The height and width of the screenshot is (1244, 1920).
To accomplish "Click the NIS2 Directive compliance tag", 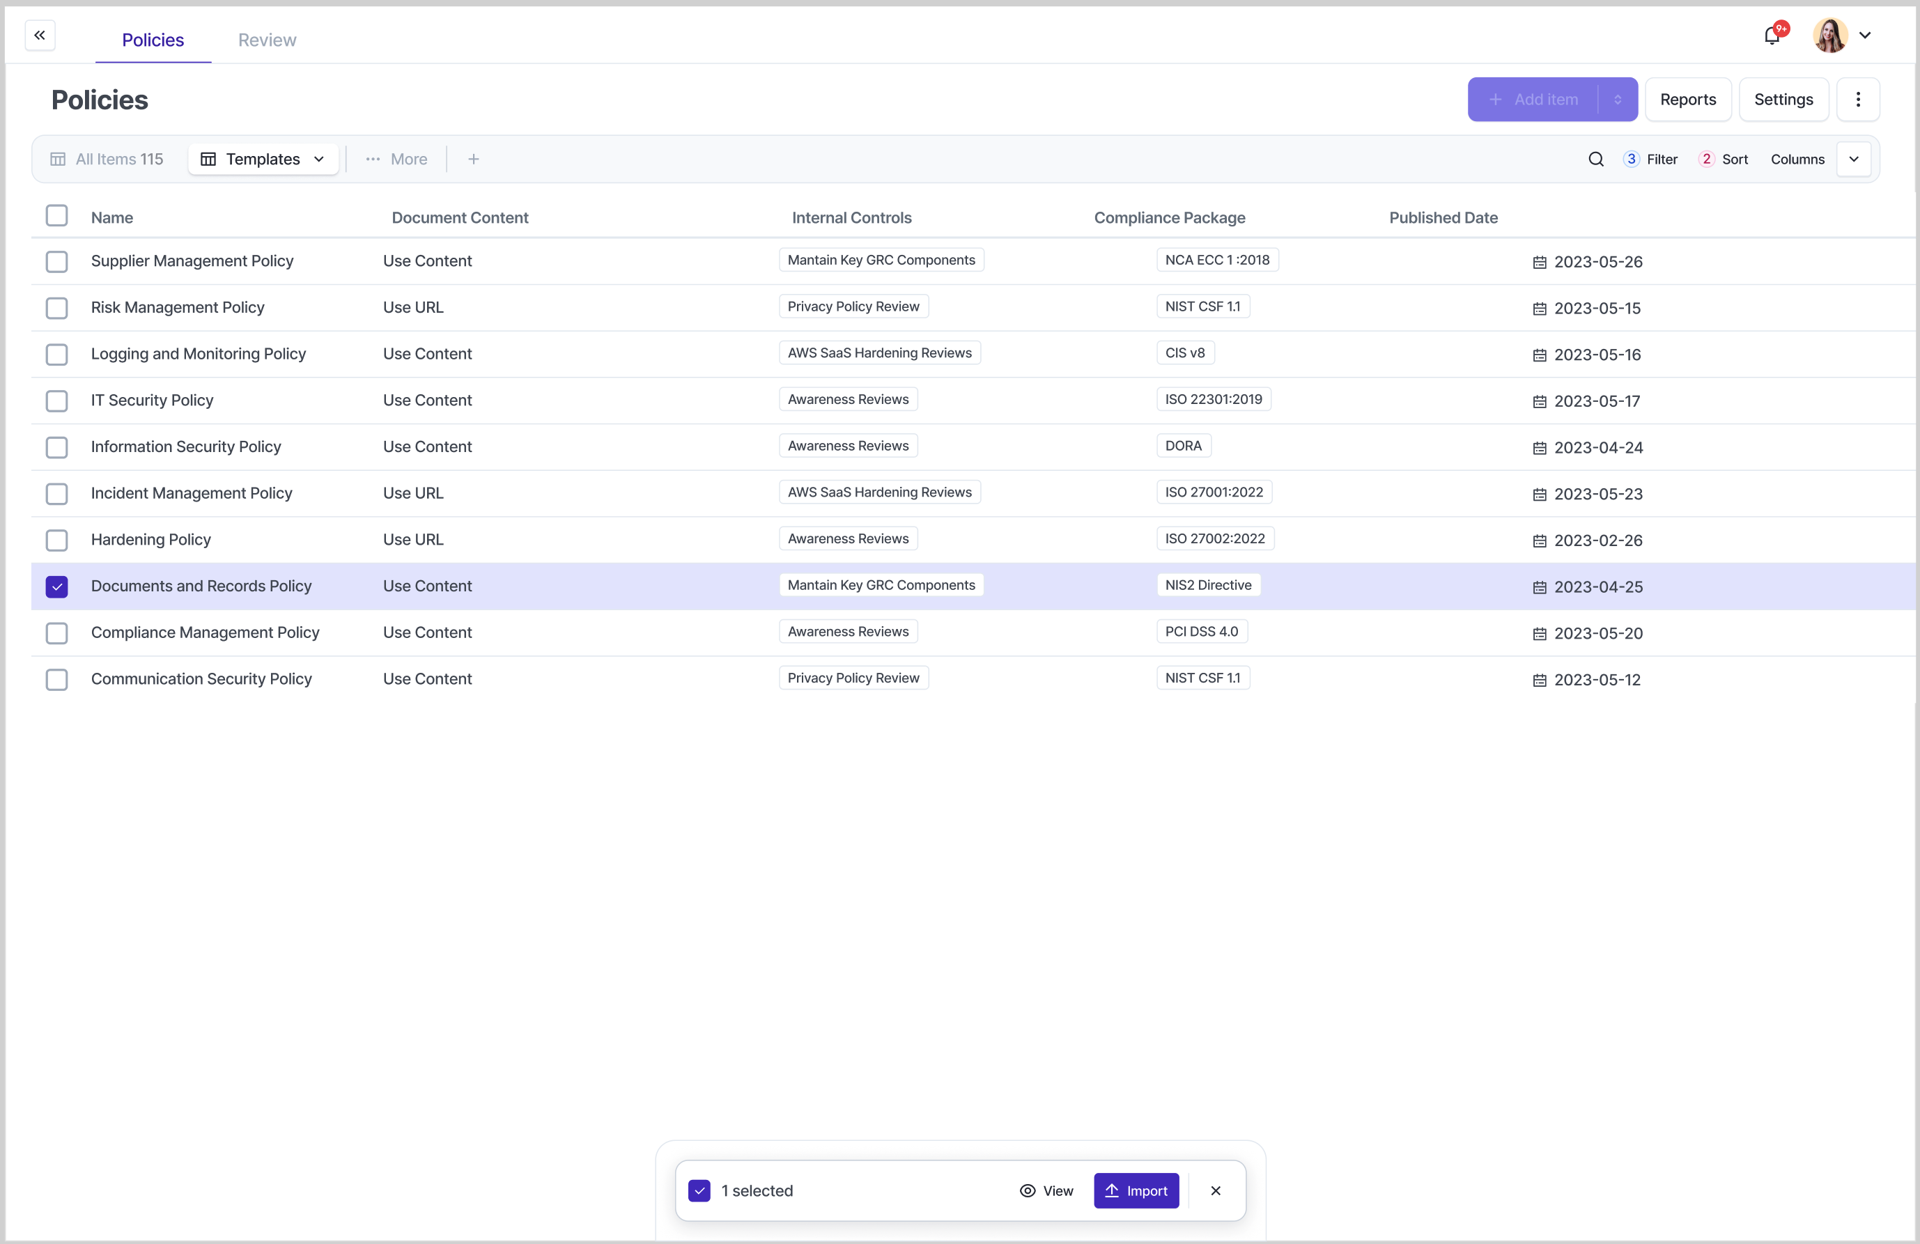I will 1208,585.
